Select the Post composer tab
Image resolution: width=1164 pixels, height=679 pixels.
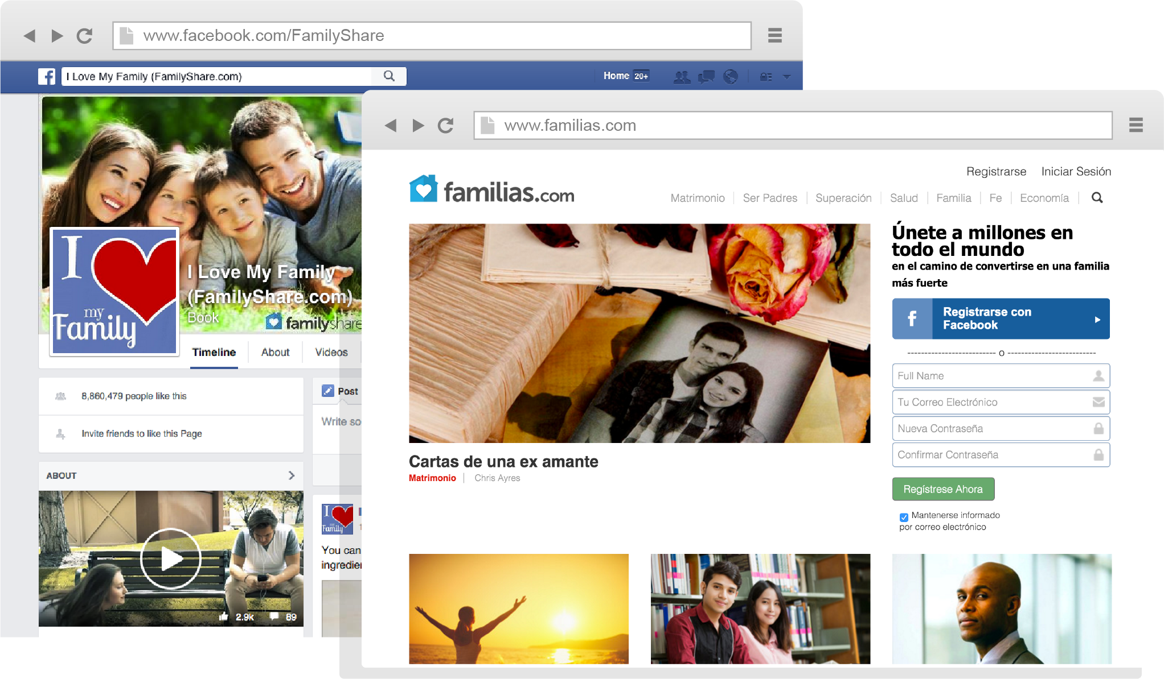(340, 391)
